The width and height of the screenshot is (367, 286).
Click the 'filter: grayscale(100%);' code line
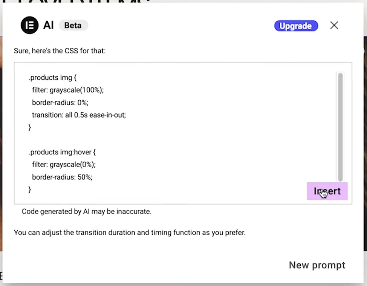[68, 90]
